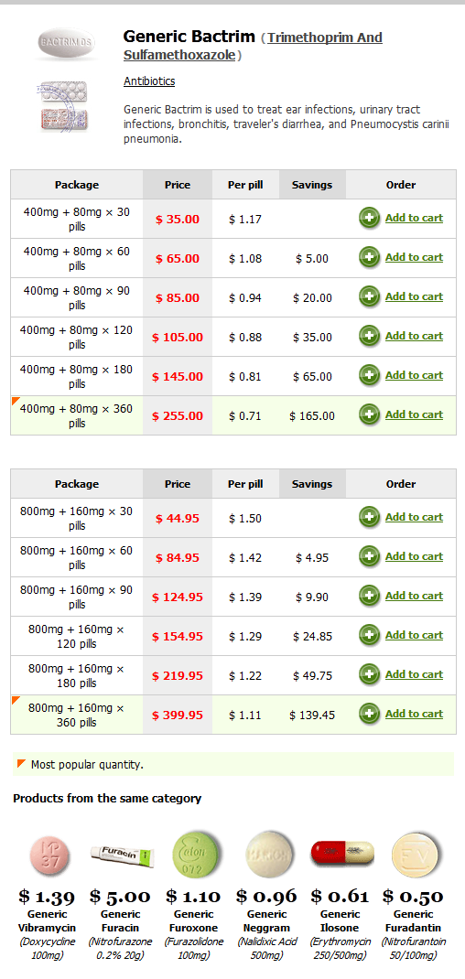The image size is (465, 979).
Task: Click the plus icon for 400mg + 80mg × 30 pills
Action: 370,218
